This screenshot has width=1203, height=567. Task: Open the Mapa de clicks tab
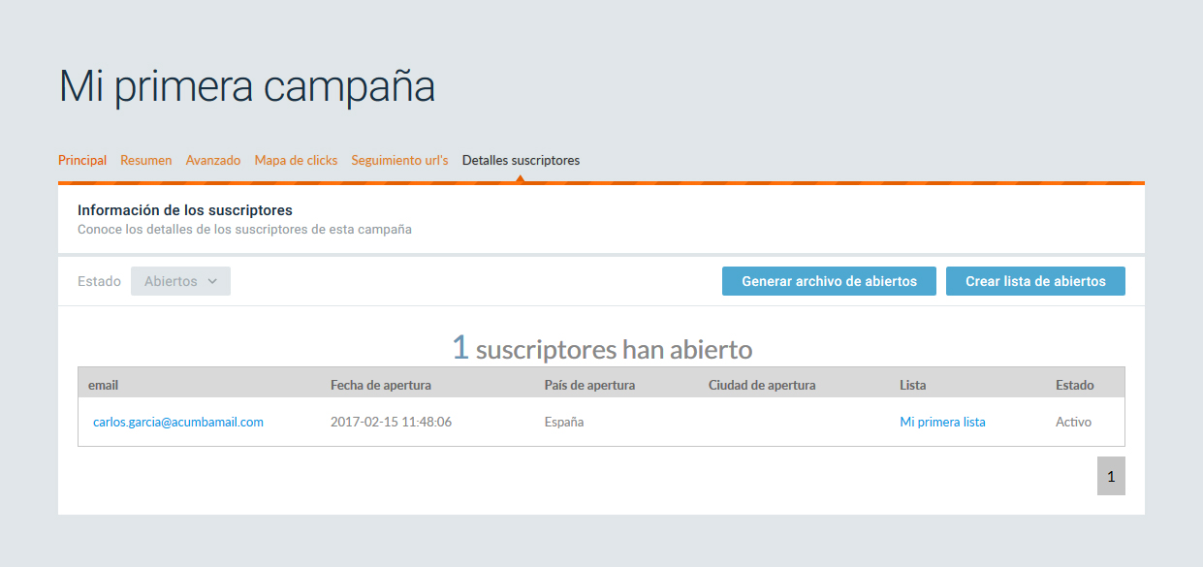pos(296,160)
